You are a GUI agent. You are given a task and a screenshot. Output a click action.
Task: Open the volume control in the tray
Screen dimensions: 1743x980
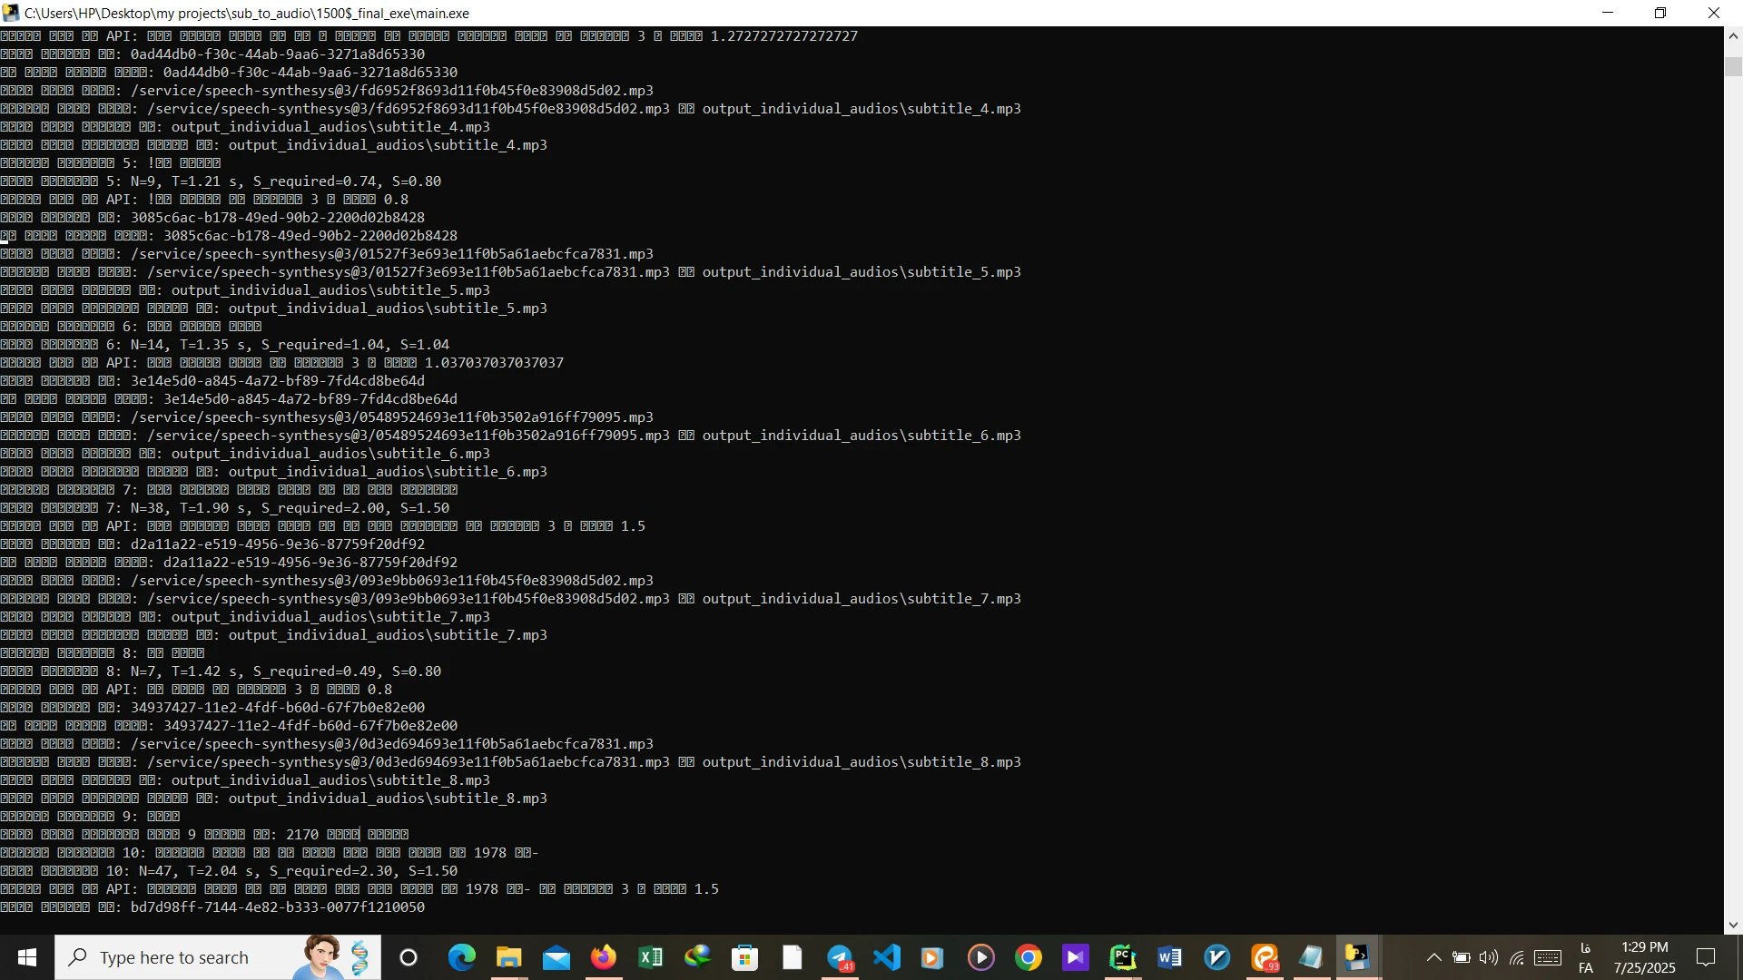pyautogui.click(x=1489, y=957)
